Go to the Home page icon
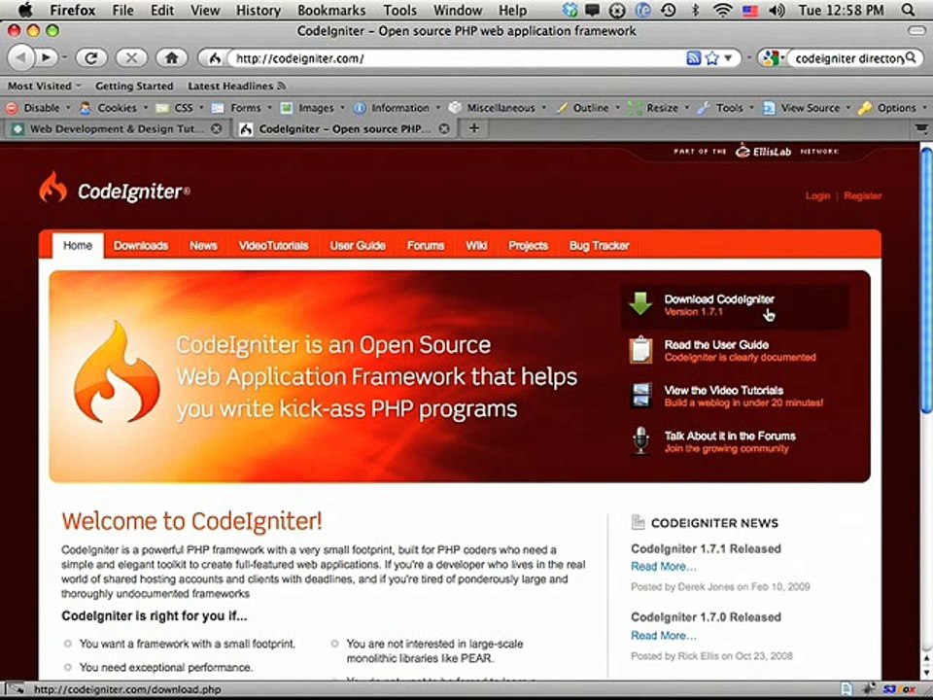The height and width of the screenshot is (700, 933). [171, 57]
